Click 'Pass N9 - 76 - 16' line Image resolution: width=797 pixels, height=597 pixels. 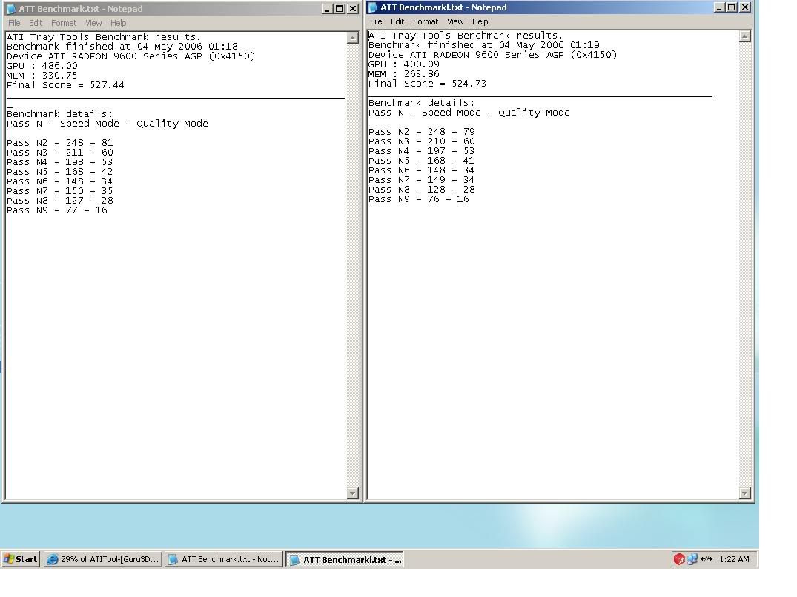pos(419,199)
